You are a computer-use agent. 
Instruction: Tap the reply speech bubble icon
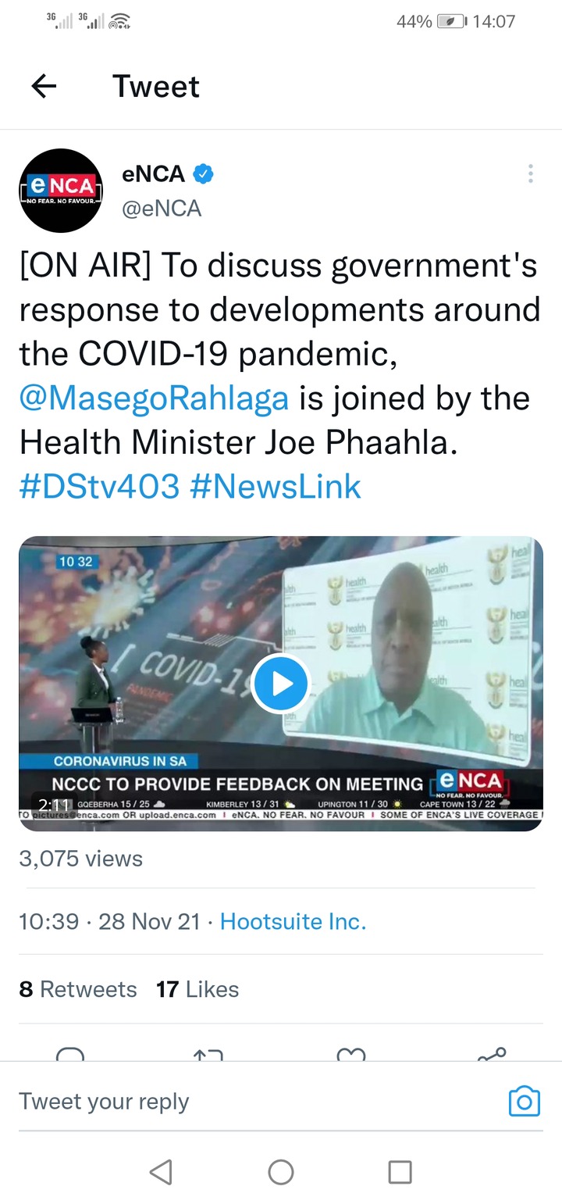(70, 1053)
